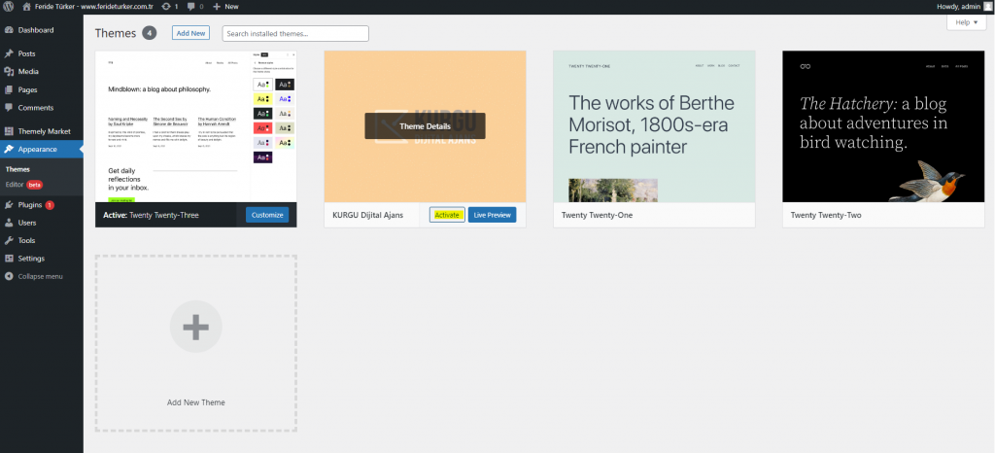Viewport: 995px width, 453px height.
Task: Click the Dashboard gauge icon
Action: tap(9, 30)
